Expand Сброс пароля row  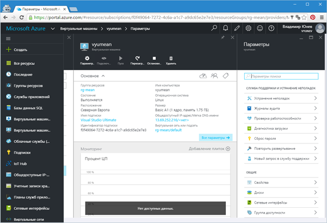pyautogui.click(x=281, y=138)
